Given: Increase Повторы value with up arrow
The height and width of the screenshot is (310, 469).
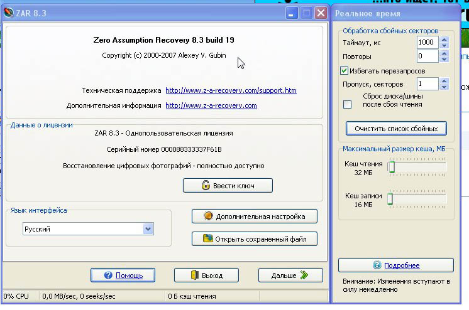Looking at the screenshot, I should click(x=444, y=53).
